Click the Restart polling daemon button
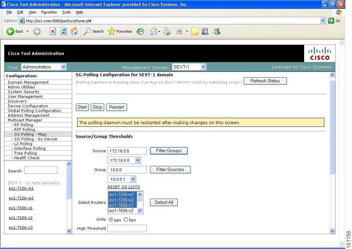The height and width of the screenshot is (249, 352). click(117, 107)
